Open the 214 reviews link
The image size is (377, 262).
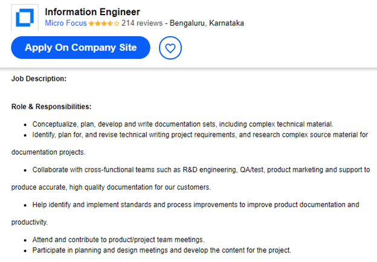tap(142, 23)
